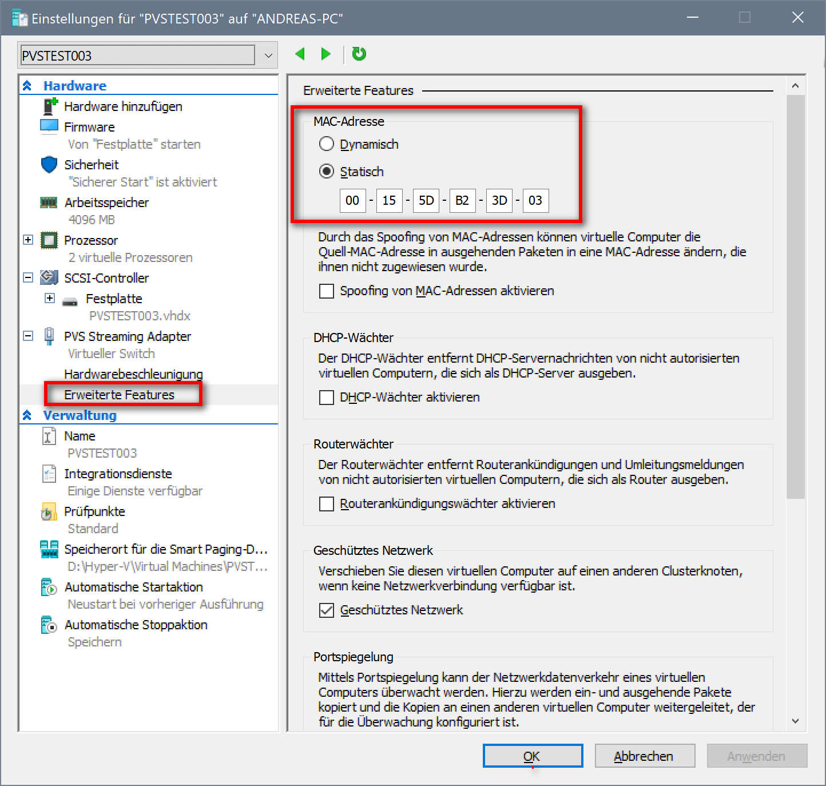
Task: Select the Prüfpunkte checkpoint icon
Action: pyautogui.click(x=49, y=511)
